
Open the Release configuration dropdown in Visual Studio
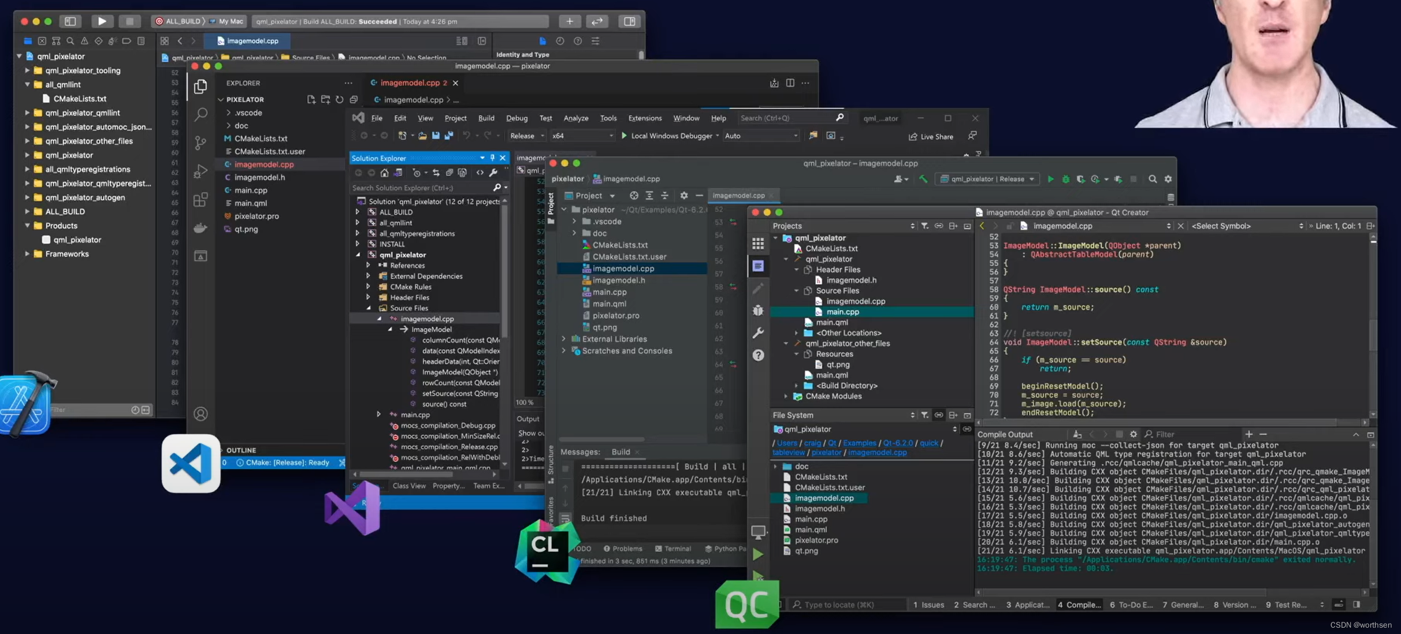tap(527, 136)
